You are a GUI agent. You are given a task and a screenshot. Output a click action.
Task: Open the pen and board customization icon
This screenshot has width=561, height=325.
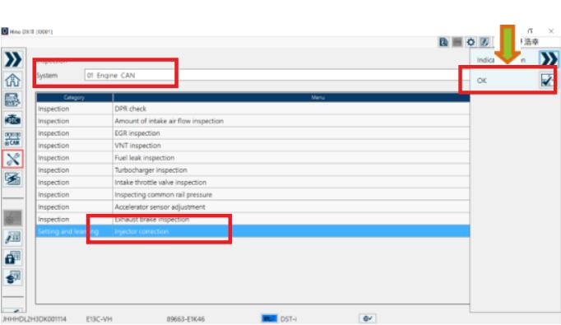[x=13, y=238]
